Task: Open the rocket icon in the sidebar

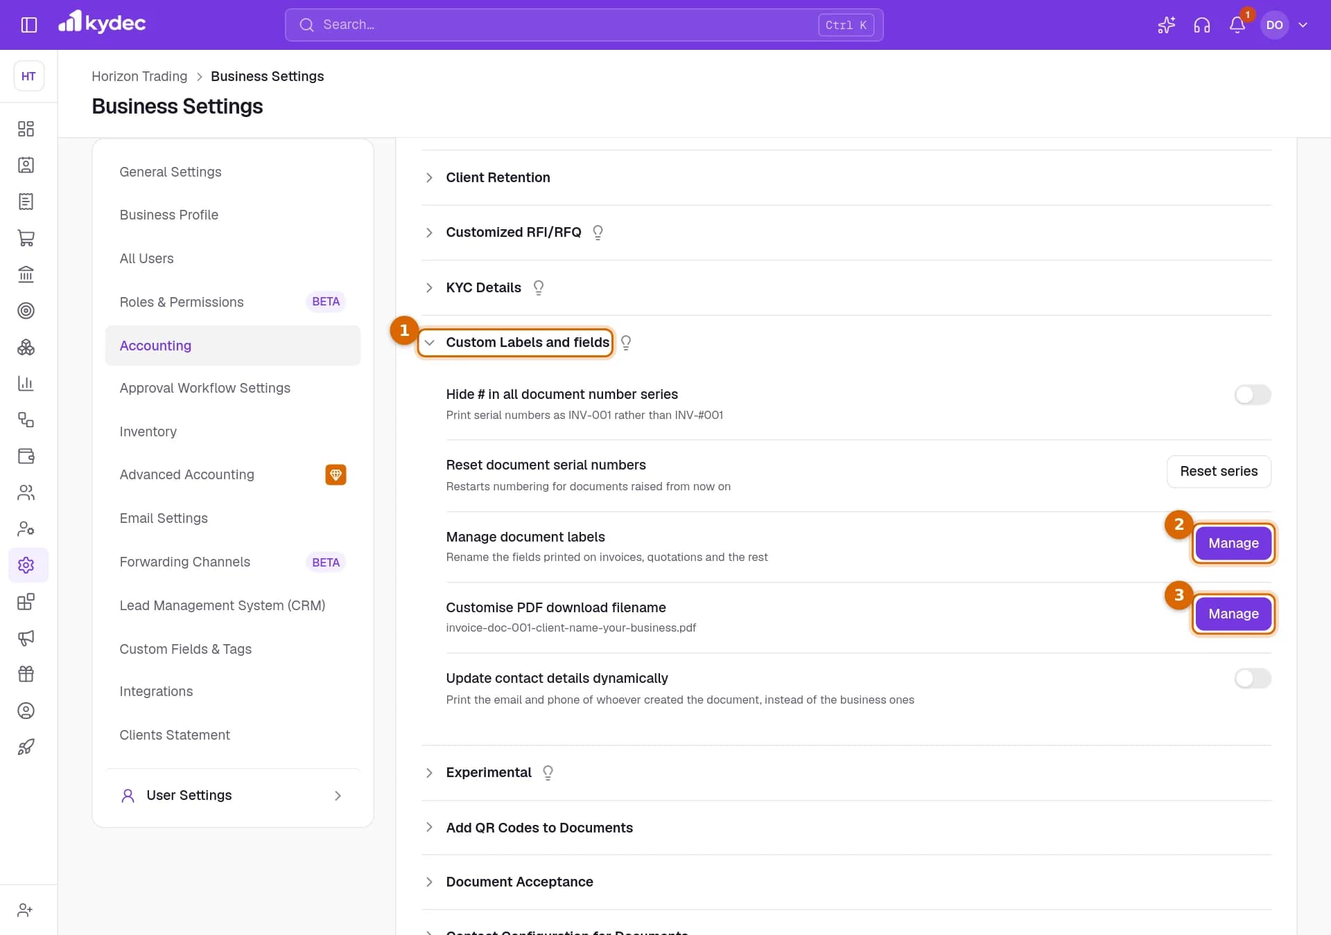Action: (x=26, y=747)
